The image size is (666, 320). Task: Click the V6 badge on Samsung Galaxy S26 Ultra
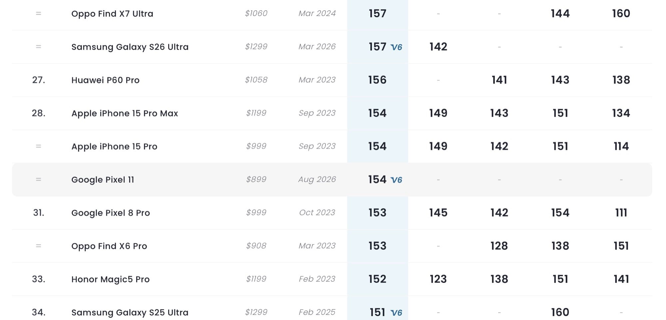point(396,47)
